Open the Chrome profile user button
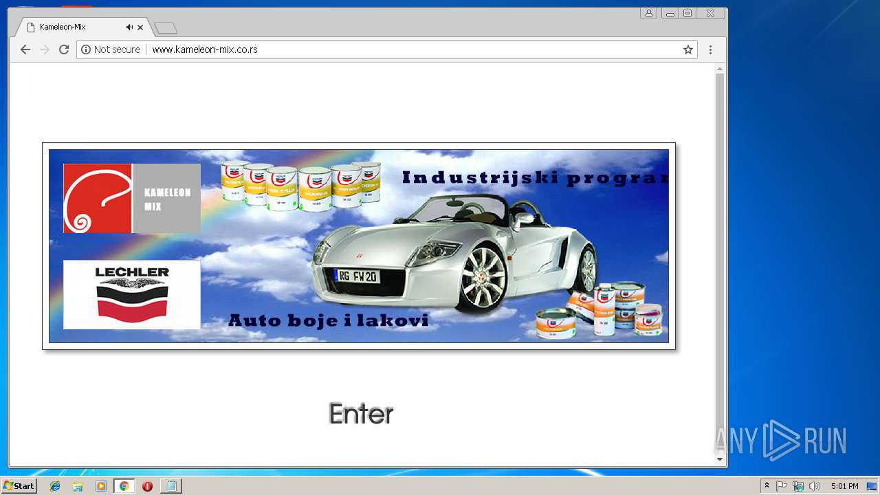The image size is (880, 495). pos(648,13)
